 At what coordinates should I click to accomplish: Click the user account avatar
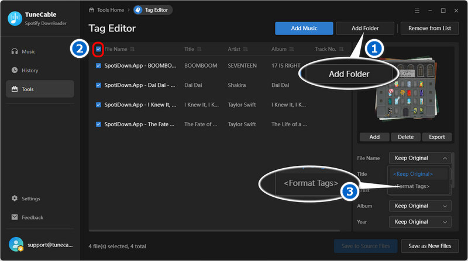click(16, 244)
